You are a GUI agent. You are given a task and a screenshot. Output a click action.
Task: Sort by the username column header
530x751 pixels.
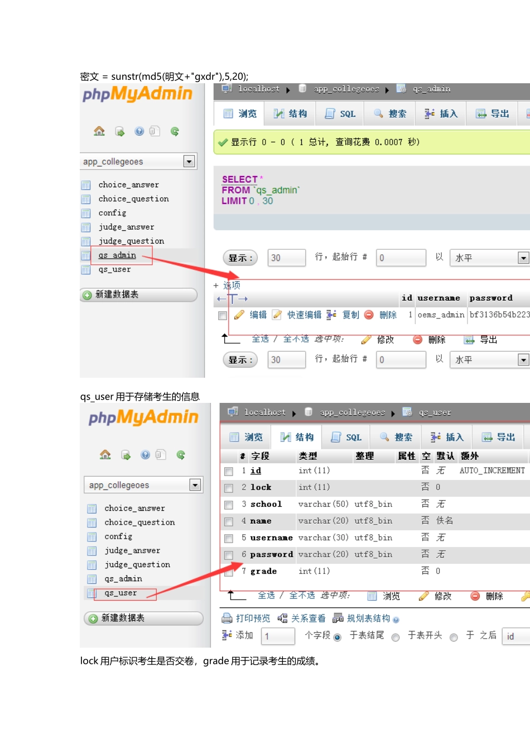click(x=439, y=298)
